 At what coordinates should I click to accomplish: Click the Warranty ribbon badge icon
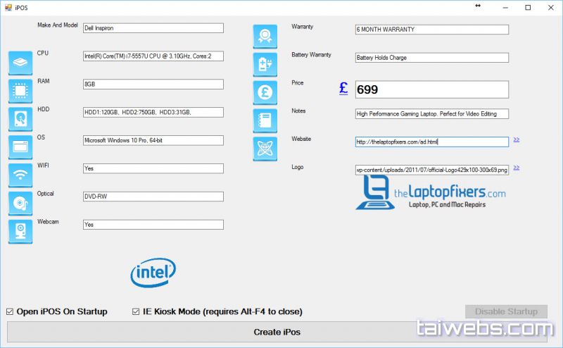(x=265, y=36)
